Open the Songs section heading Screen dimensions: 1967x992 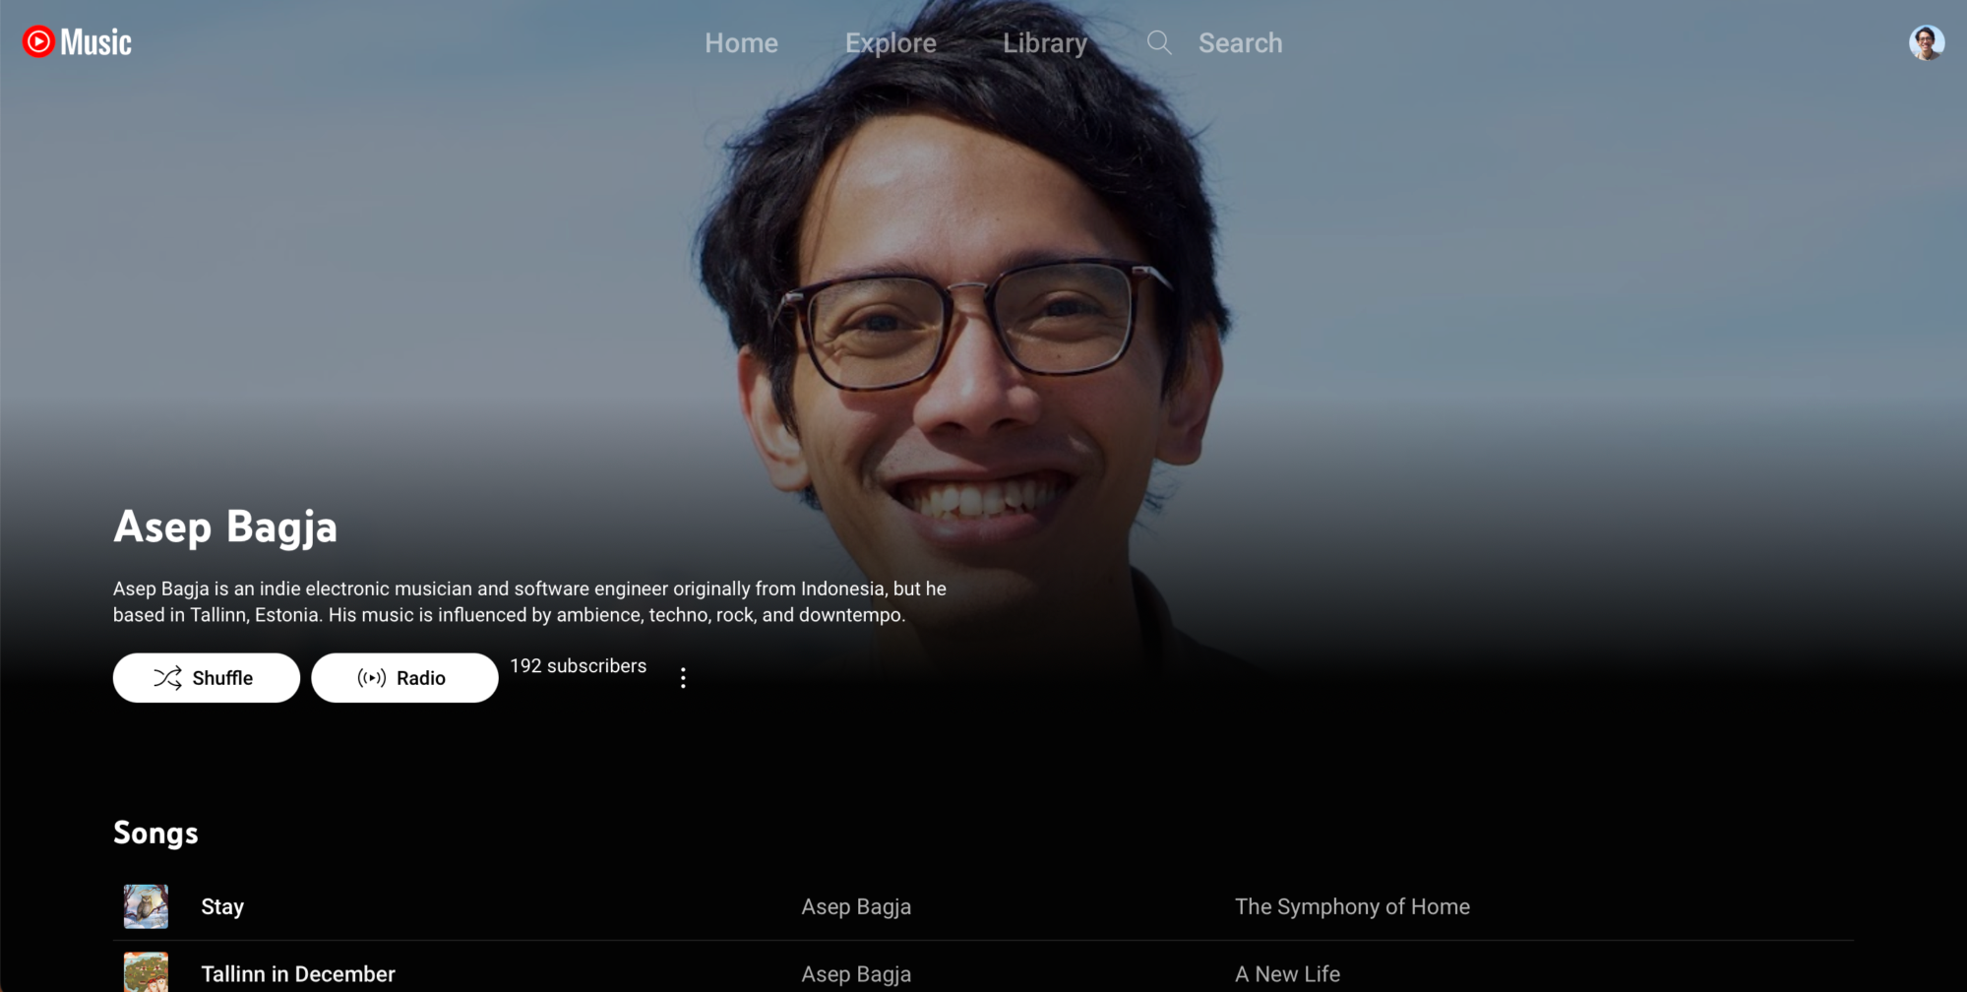tap(155, 833)
